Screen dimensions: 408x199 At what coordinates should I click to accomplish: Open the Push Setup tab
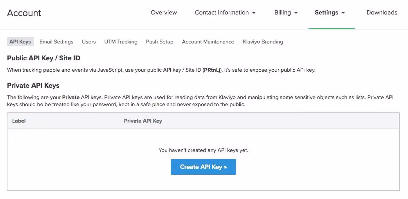159,42
